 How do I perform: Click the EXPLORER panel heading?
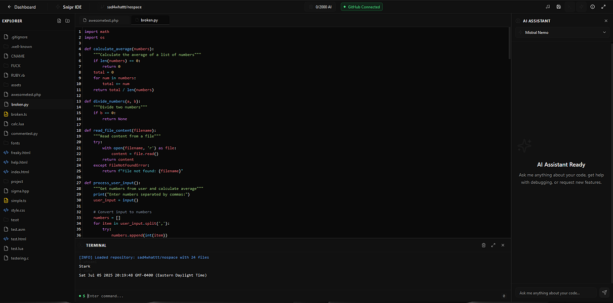pyautogui.click(x=12, y=21)
